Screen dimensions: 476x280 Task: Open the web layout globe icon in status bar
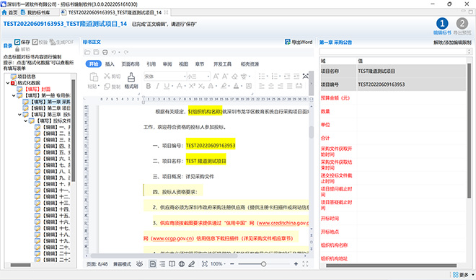[x=182, y=264]
